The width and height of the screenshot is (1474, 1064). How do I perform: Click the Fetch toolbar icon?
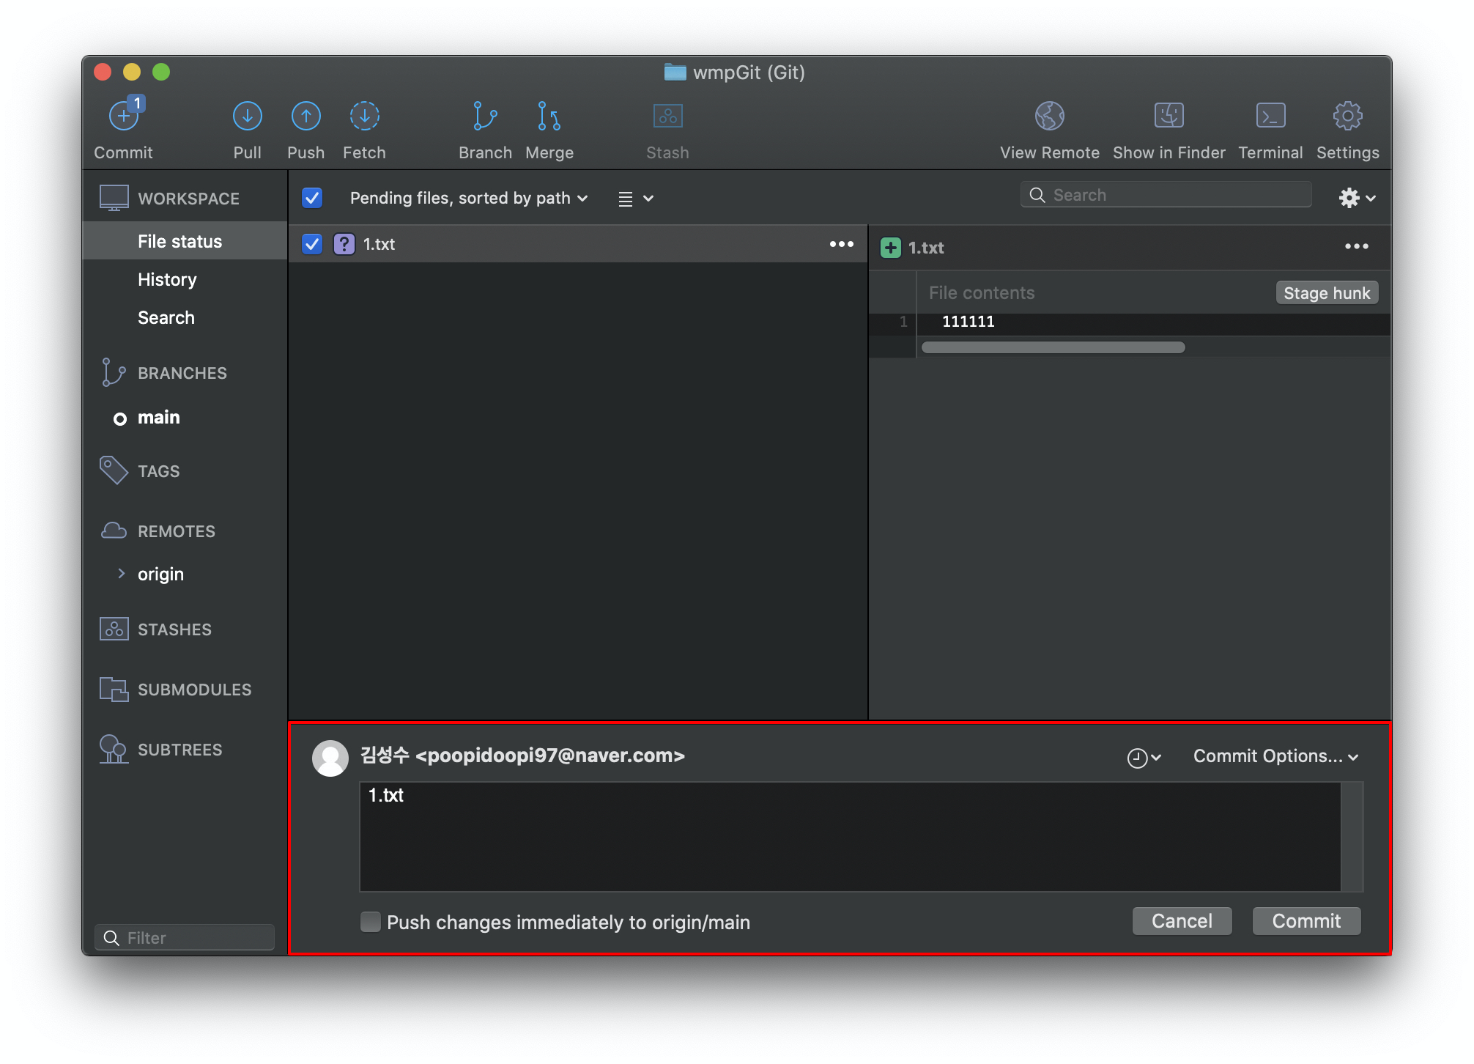tap(364, 117)
